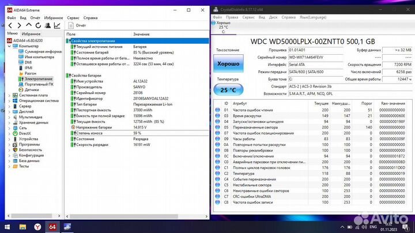The width and height of the screenshot is (415, 233).
Task: Open Файл menu in AIDA64
Action: click(11, 18)
